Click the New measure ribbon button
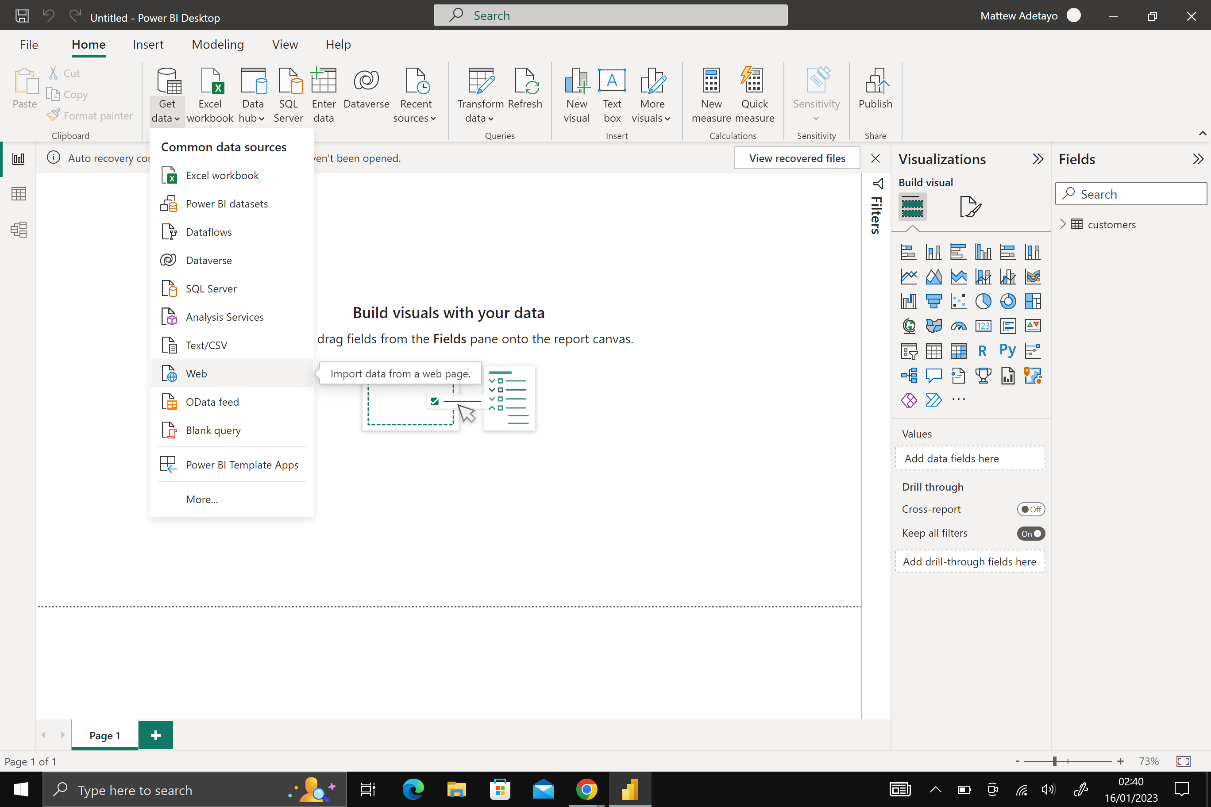 click(x=711, y=95)
